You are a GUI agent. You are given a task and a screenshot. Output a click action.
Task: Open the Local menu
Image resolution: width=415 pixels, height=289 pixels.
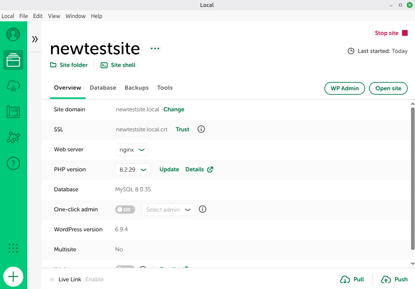point(8,16)
